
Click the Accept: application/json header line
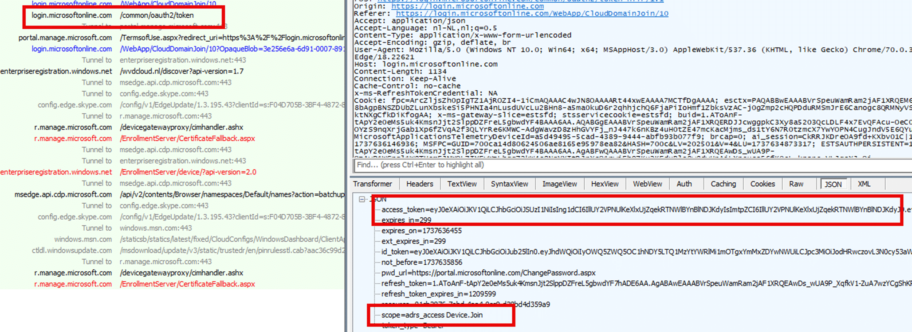(409, 21)
